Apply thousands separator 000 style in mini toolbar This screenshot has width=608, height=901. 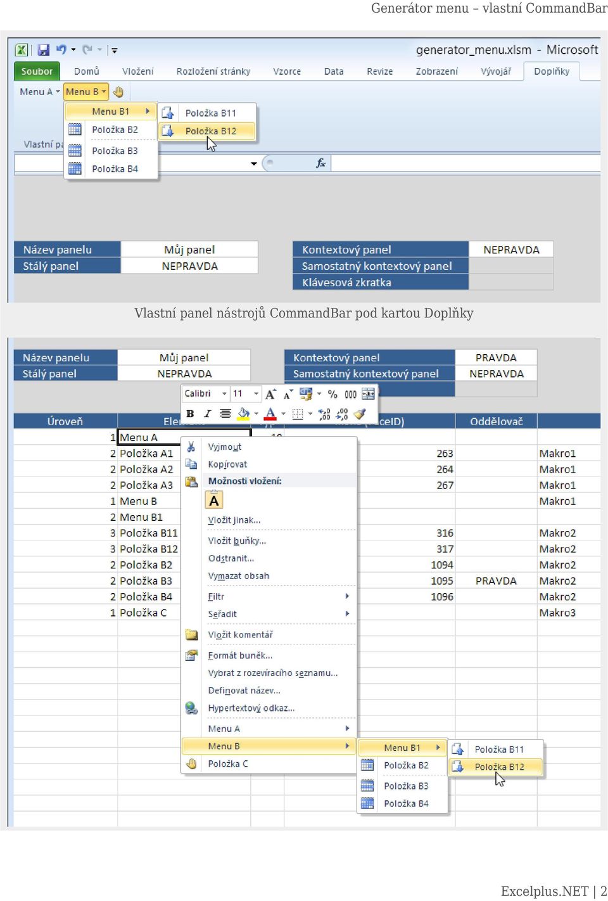tap(350, 394)
